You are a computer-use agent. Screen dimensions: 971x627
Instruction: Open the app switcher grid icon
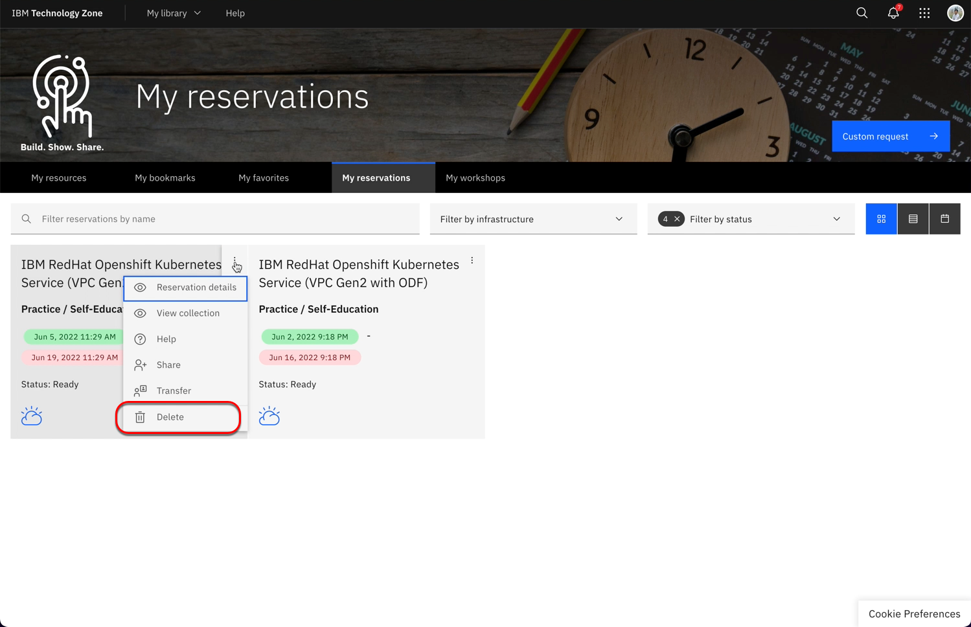pos(924,13)
